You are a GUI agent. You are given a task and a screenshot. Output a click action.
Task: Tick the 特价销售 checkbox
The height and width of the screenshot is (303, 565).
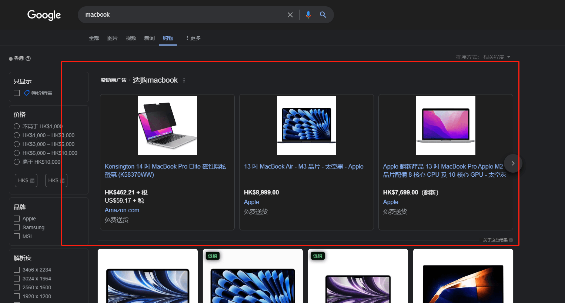[17, 93]
